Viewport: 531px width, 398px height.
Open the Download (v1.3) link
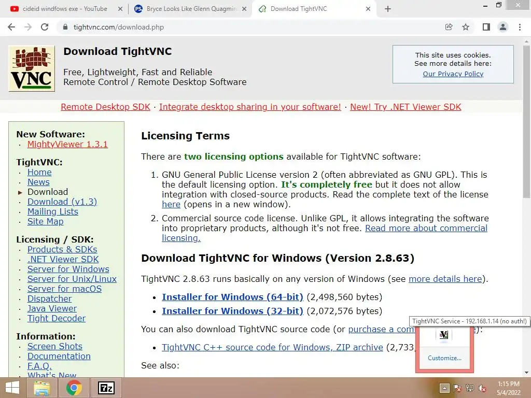point(62,202)
